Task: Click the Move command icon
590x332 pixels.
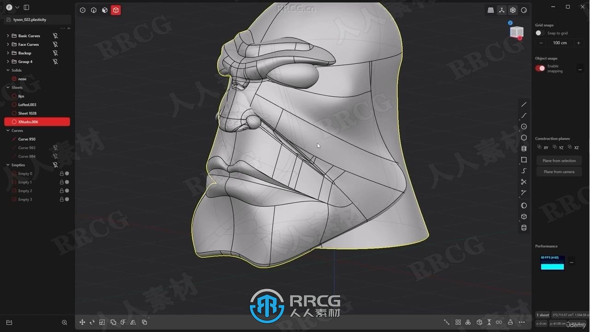Action: coord(82,322)
